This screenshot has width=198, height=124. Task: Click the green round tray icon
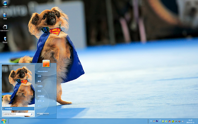tap(163, 121)
